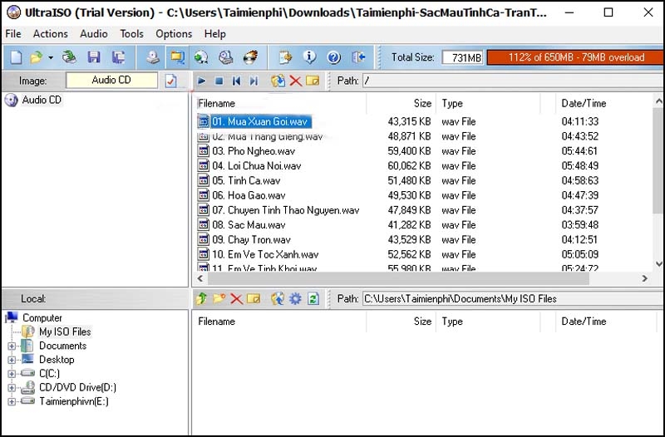
Task: Click the gear settings icon in local toolbar
Action: tap(295, 299)
